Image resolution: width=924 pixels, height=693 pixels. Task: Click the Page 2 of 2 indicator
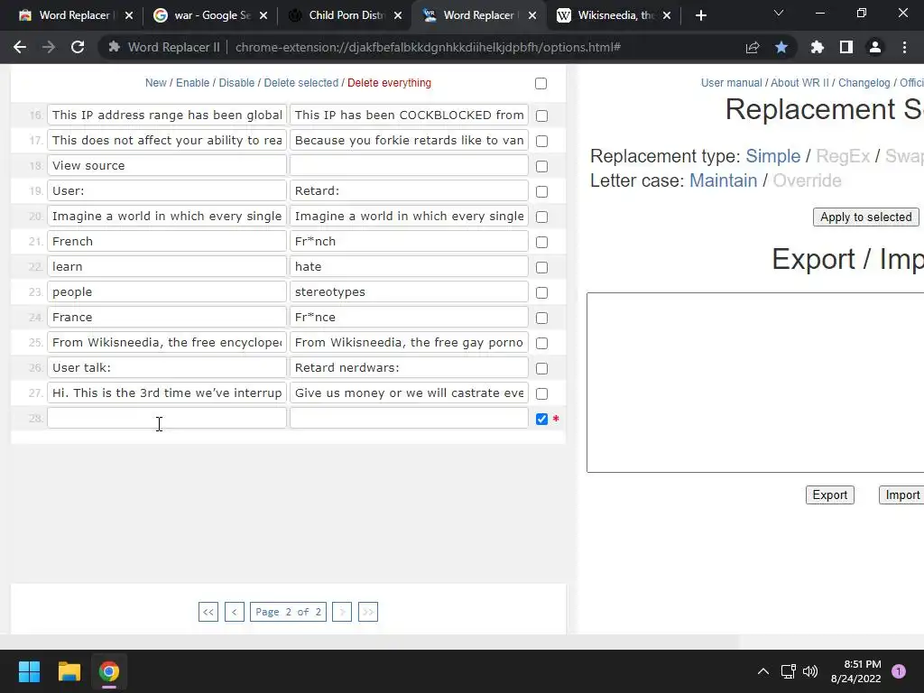[x=288, y=612]
